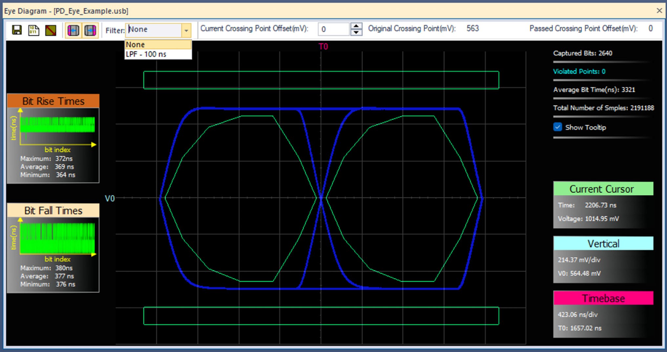The image size is (667, 352).
Task: Click the T0 marker above the eye
Action: (x=323, y=47)
